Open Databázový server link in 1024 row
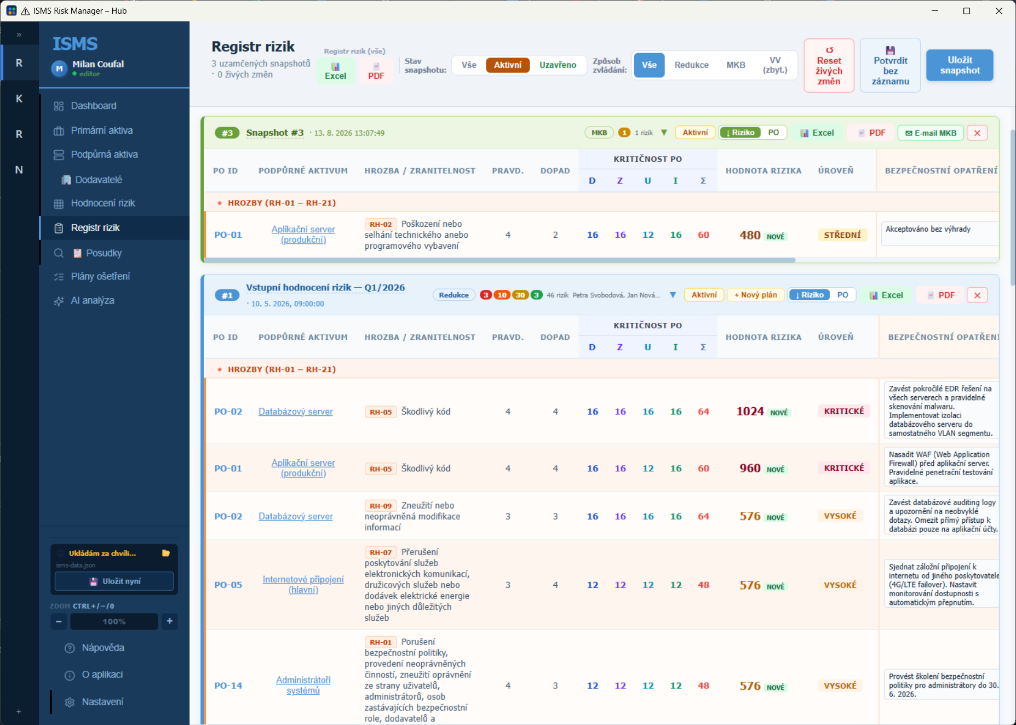1016x725 pixels. click(x=296, y=412)
